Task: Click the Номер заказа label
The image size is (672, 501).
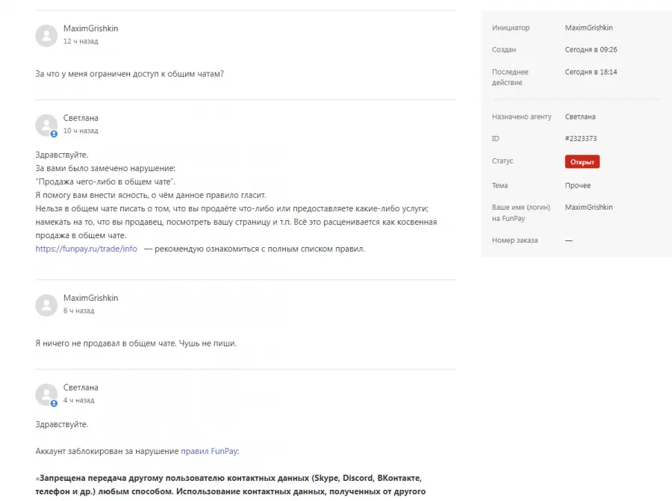Action: [x=514, y=240]
